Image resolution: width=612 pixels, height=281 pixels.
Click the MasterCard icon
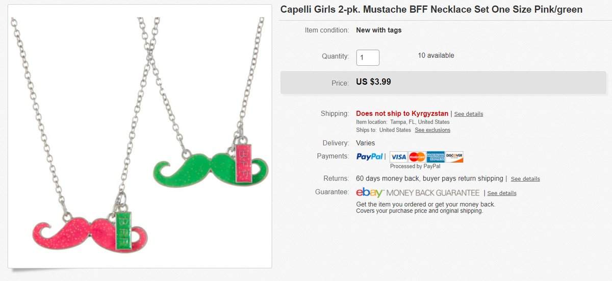pyautogui.click(x=417, y=157)
